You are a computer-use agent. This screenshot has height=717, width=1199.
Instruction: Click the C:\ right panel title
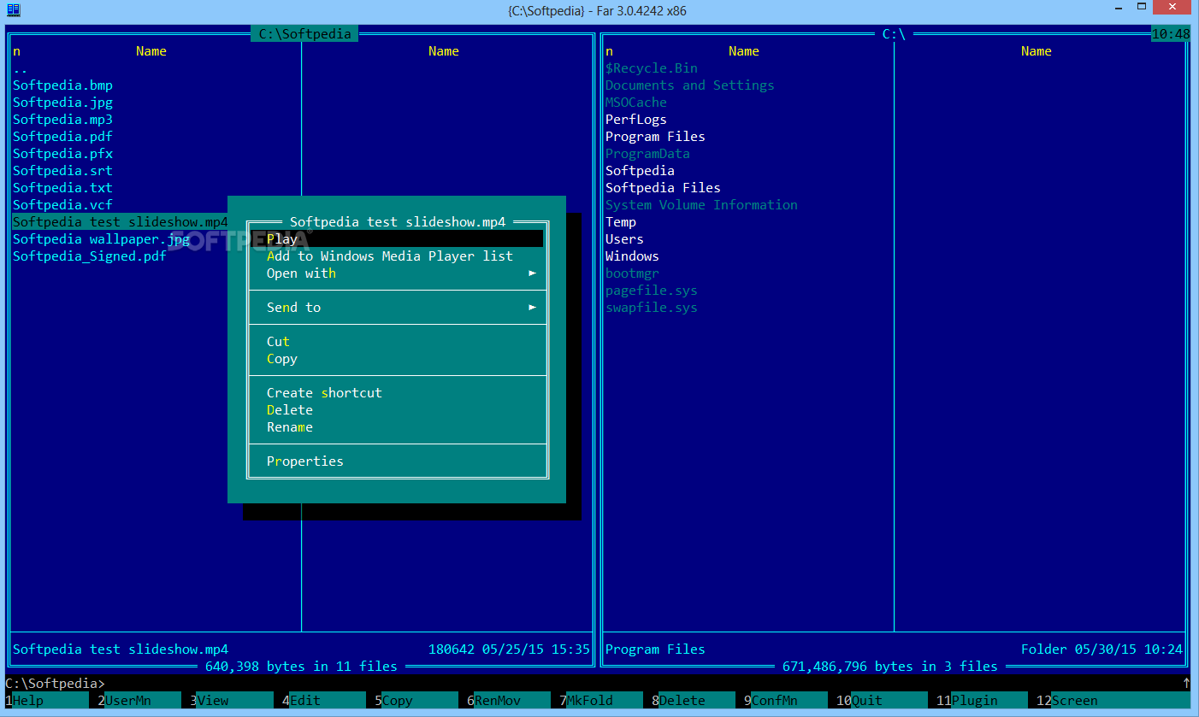[x=894, y=34]
